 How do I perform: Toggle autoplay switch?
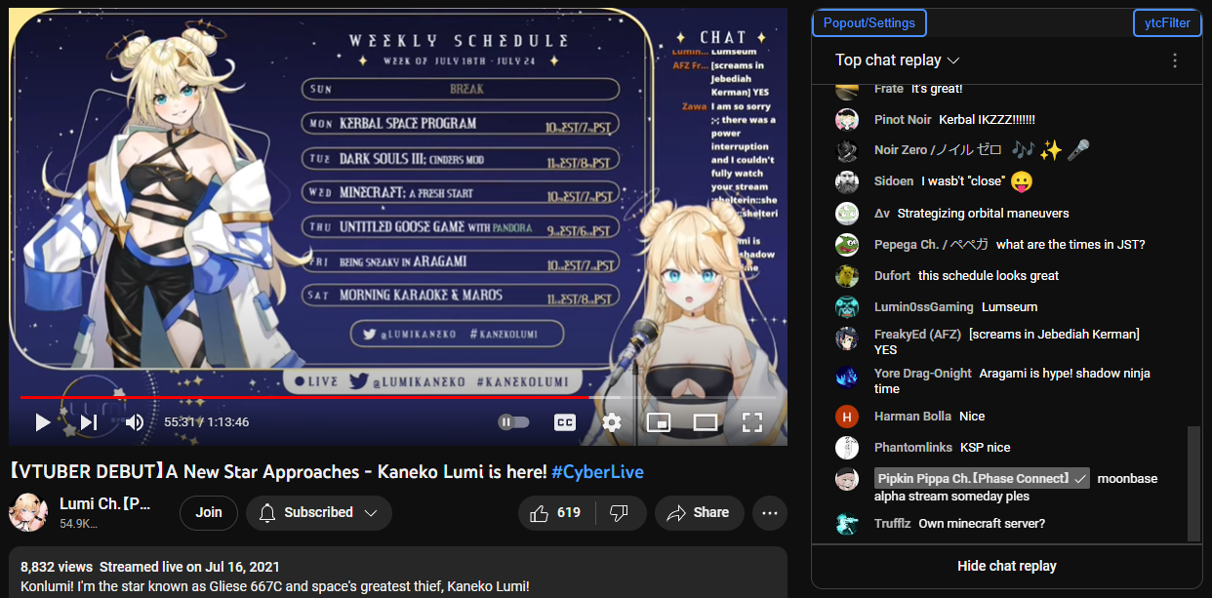tap(513, 422)
